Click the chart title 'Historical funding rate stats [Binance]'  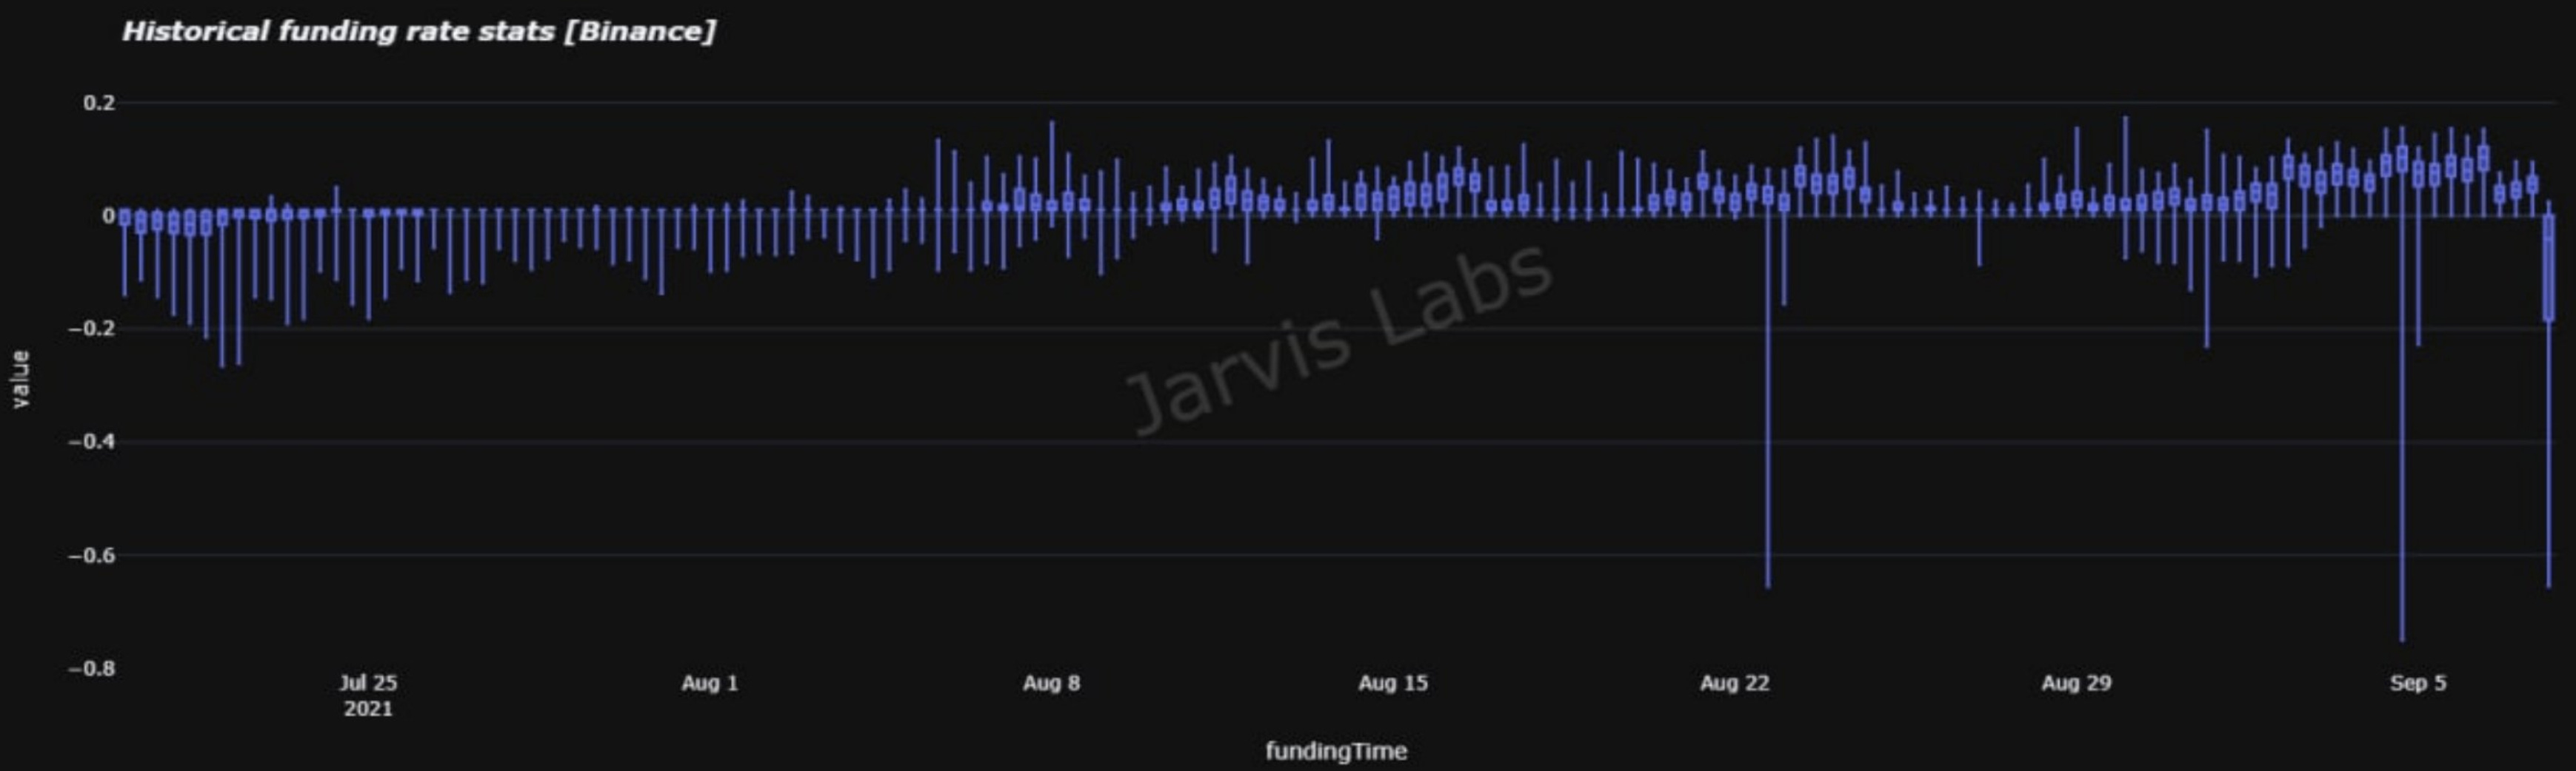(x=419, y=31)
